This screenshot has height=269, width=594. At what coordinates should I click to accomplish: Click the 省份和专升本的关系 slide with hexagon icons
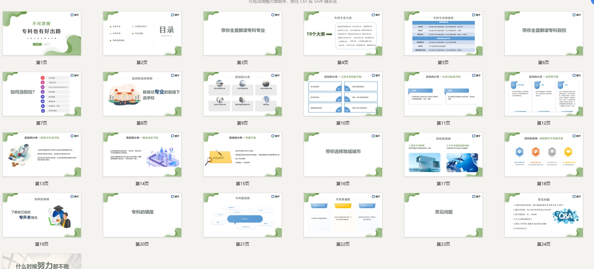click(x=544, y=155)
